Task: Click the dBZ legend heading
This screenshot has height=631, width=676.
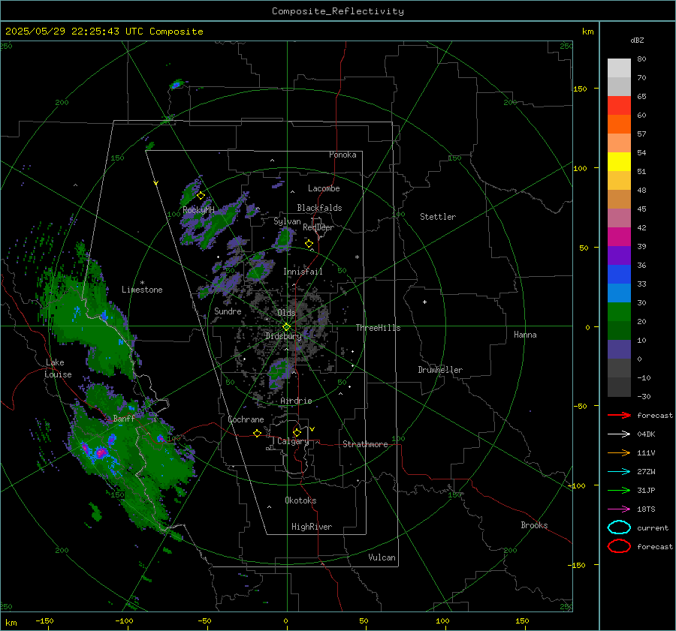Action: coord(637,40)
